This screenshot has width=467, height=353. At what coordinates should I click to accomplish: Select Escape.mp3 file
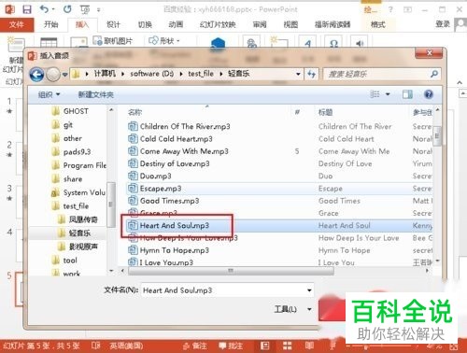155,189
